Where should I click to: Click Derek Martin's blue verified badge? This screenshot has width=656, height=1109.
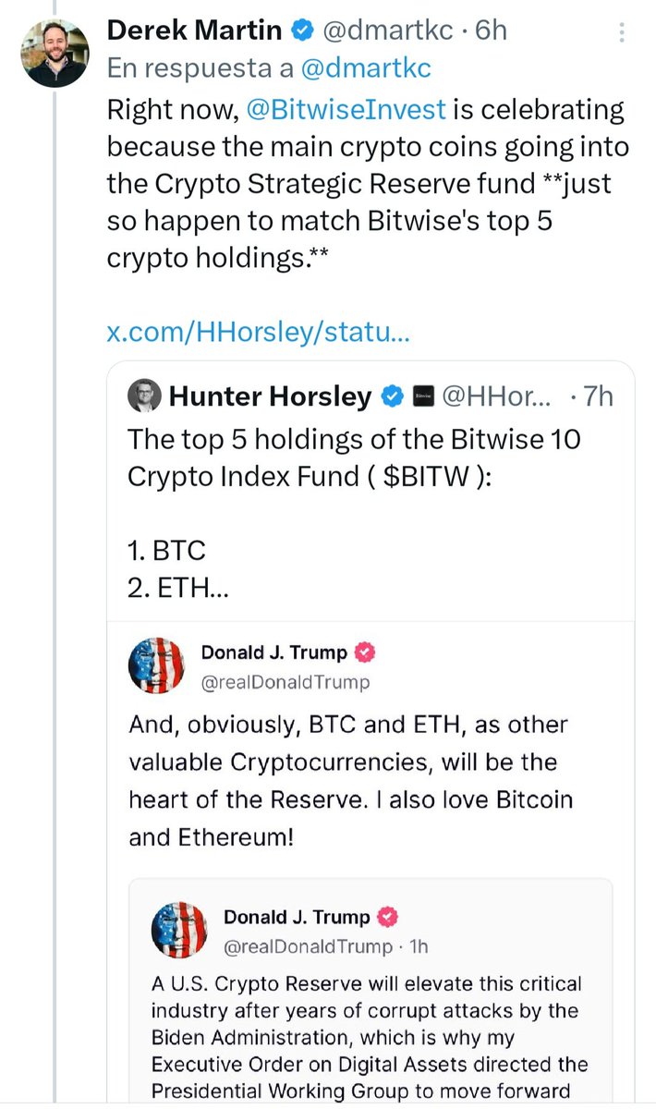[302, 30]
